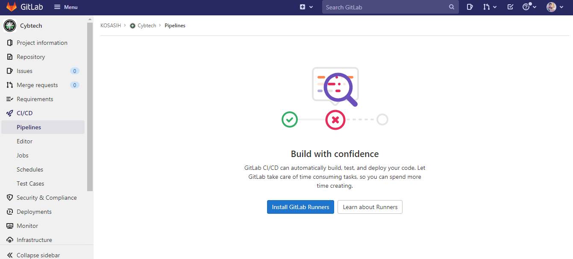Click the Monitor screen icon
The width and height of the screenshot is (573, 259).
point(10,226)
